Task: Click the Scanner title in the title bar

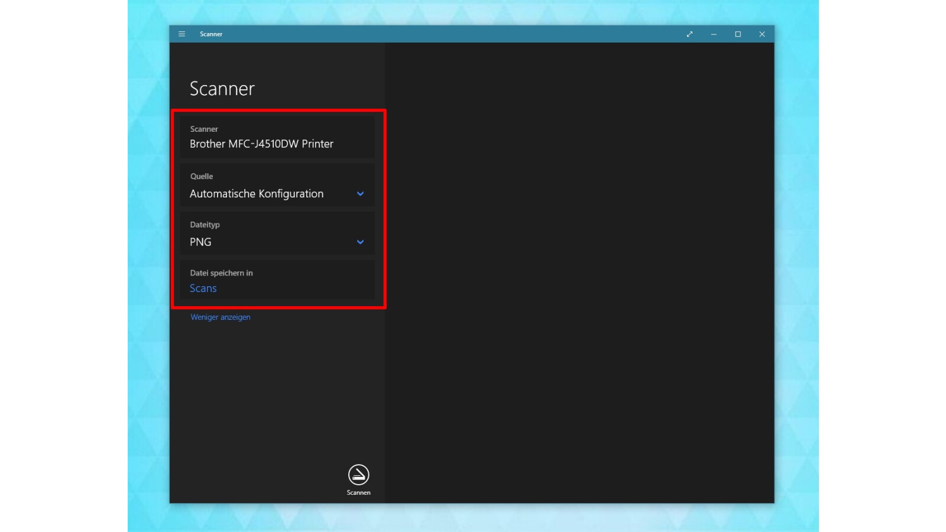Action: [x=211, y=34]
